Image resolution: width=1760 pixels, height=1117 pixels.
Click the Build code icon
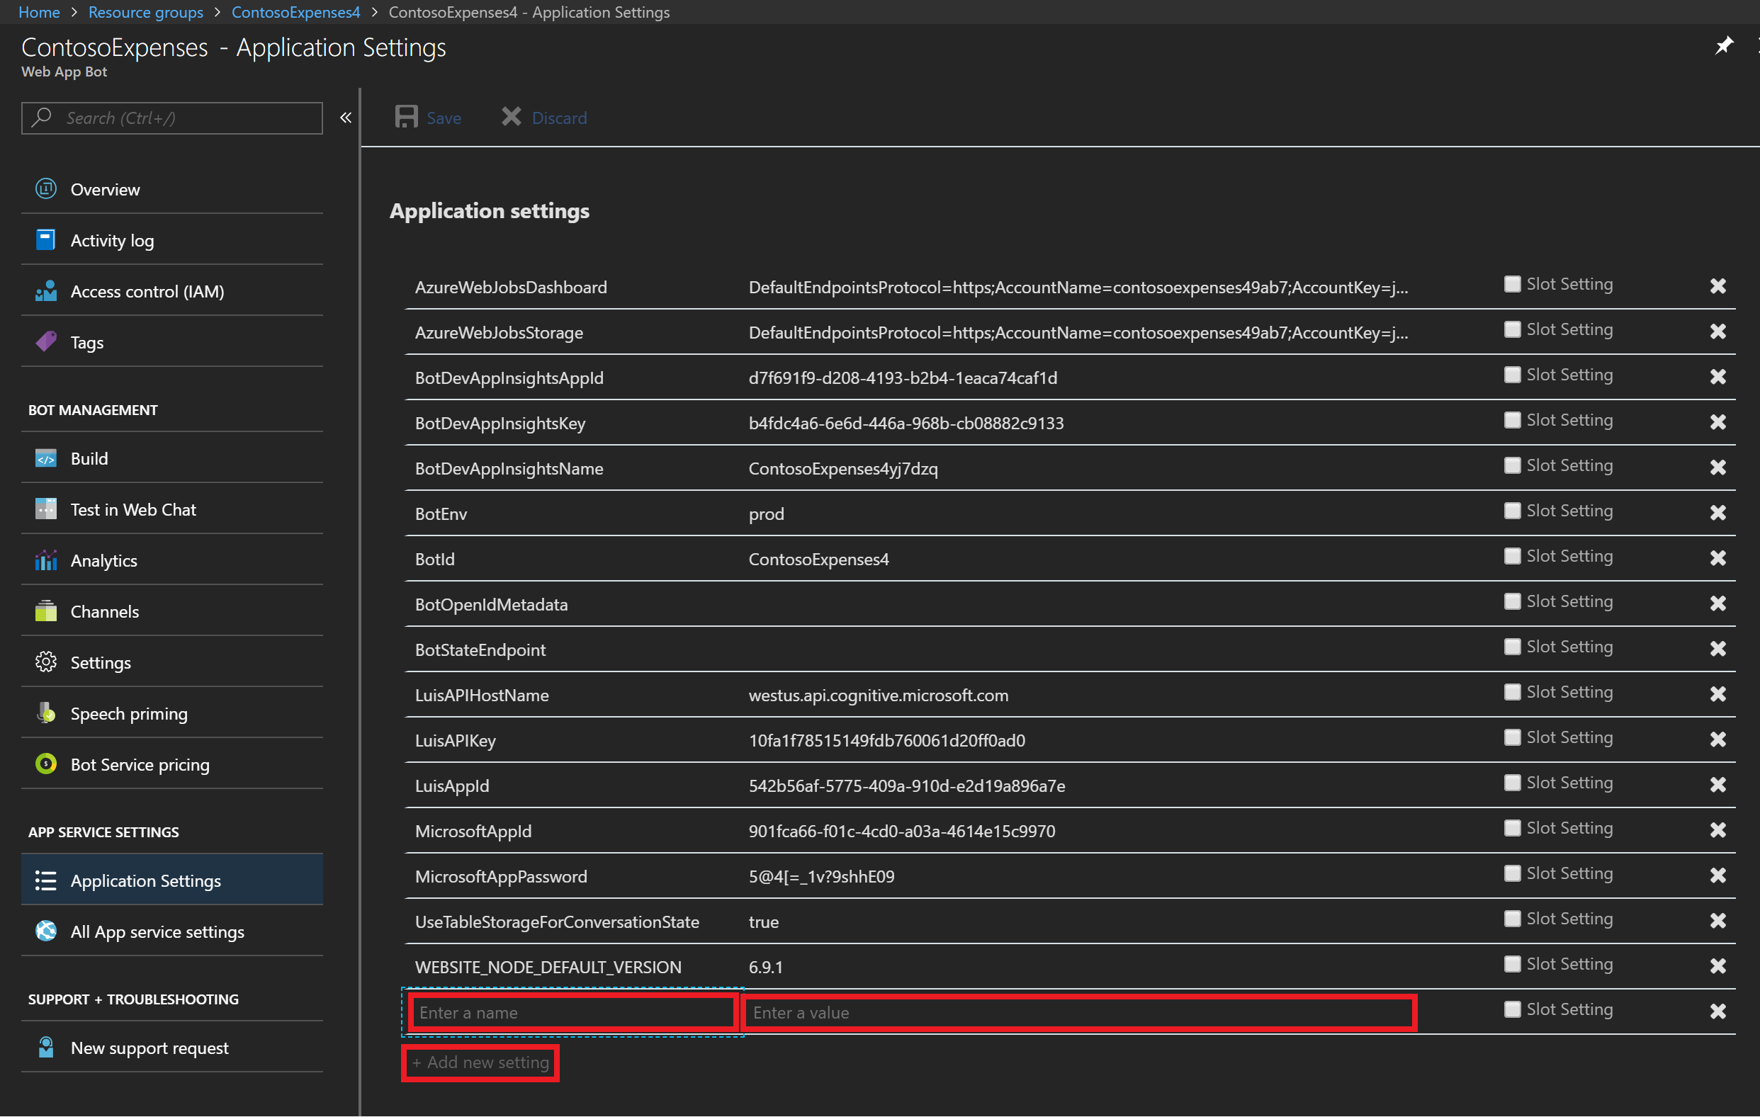[46, 459]
